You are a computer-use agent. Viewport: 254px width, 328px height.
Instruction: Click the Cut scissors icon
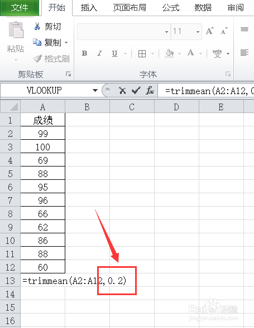click(37, 26)
